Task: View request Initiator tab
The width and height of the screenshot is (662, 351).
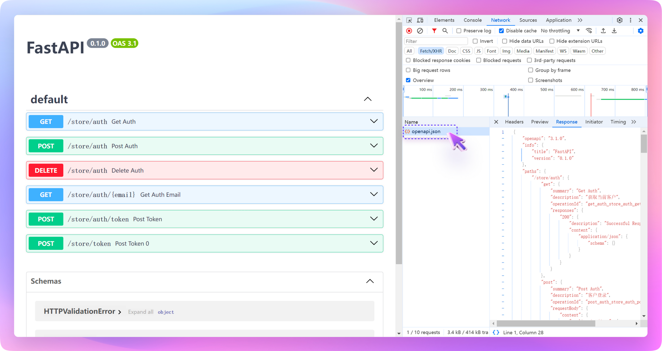Action: coord(594,122)
